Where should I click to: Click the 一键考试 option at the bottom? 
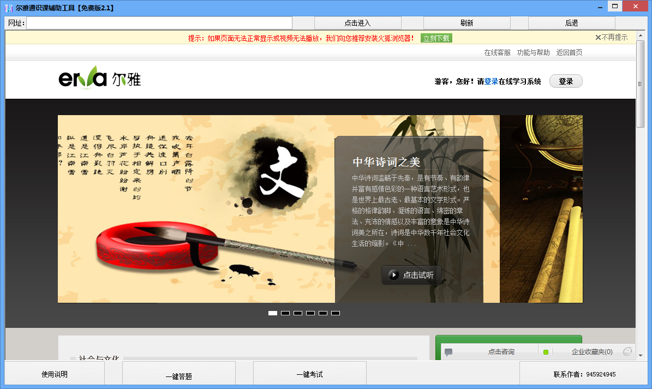click(310, 373)
